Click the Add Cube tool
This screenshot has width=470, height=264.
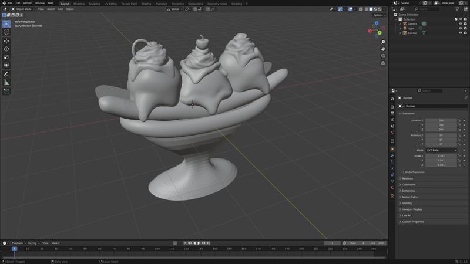6,92
